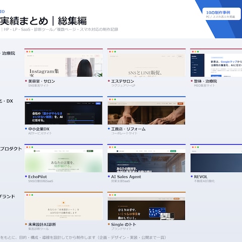The height and width of the screenshot is (242, 242).
Task: Click the MEO集客サイト subtitle
Action: click(x=204, y=85)
